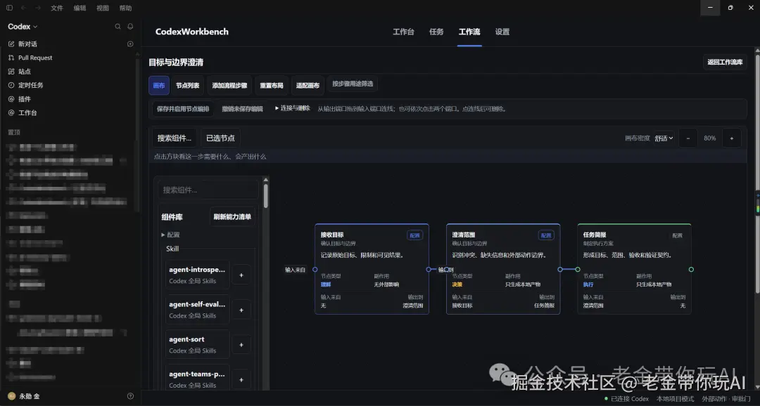The width and height of the screenshot is (760, 406).
Task: Click the input port of 接收目标 node
Action: pos(315,270)
